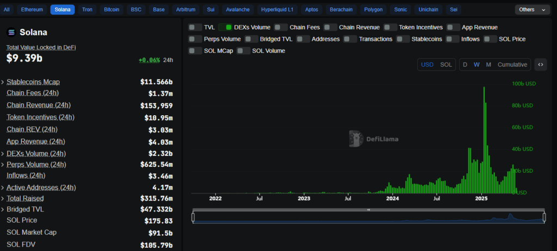This screenshot has height=251, width=557.
Task: Enable the SOL Volume switch
Action: pos(243,51)
